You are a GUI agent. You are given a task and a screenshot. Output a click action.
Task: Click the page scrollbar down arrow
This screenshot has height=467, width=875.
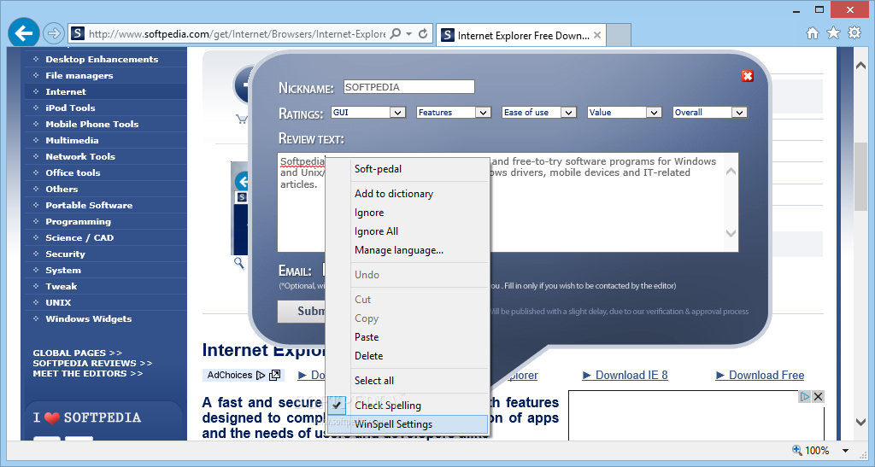860,423
